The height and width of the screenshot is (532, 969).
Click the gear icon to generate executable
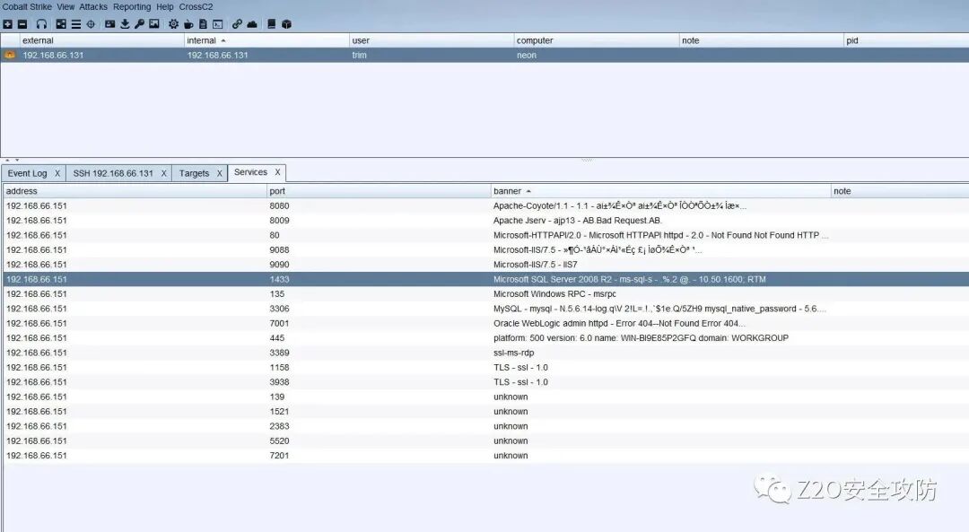click(x=174, y=24)
